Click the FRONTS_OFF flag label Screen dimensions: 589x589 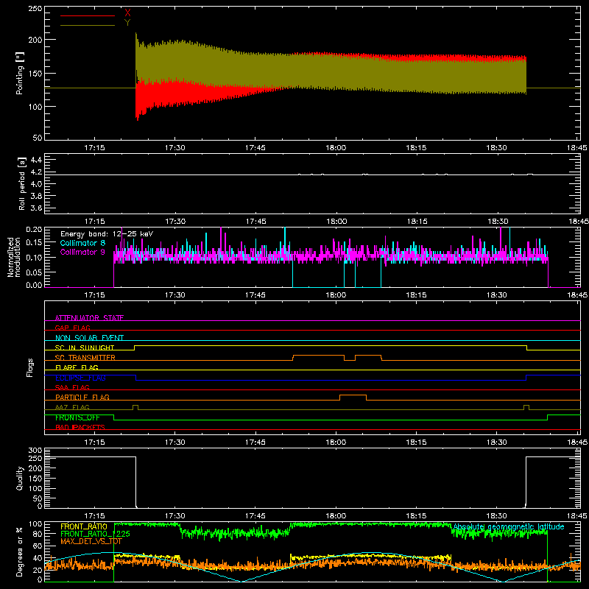coord(77,417)
